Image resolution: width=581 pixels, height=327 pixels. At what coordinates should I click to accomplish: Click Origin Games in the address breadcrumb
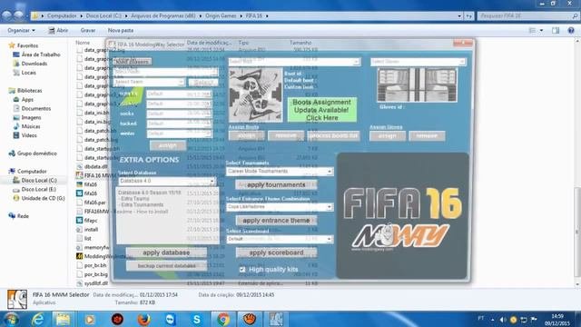click(221, 16)
